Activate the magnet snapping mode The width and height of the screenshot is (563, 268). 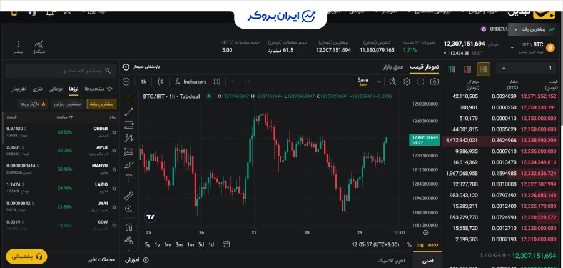129,227
